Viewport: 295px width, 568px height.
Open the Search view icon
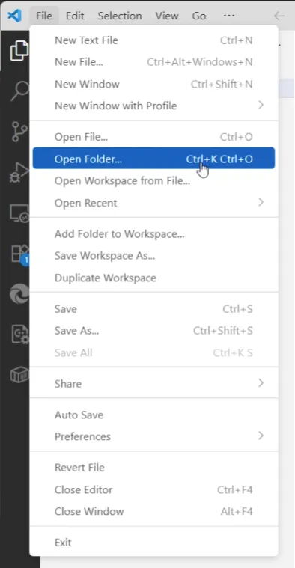pos(19,91)
